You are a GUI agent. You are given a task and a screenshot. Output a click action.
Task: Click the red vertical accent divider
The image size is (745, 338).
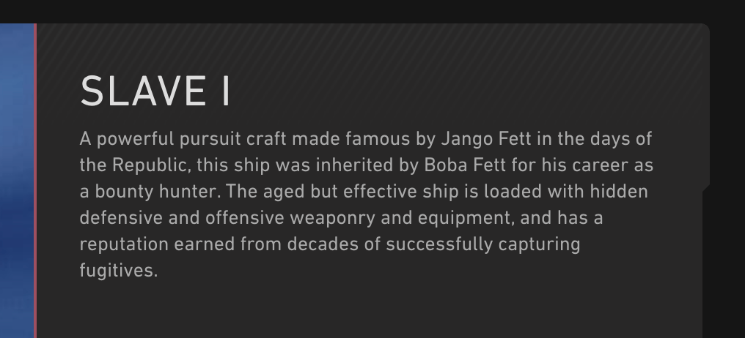(x=35, y=181)
